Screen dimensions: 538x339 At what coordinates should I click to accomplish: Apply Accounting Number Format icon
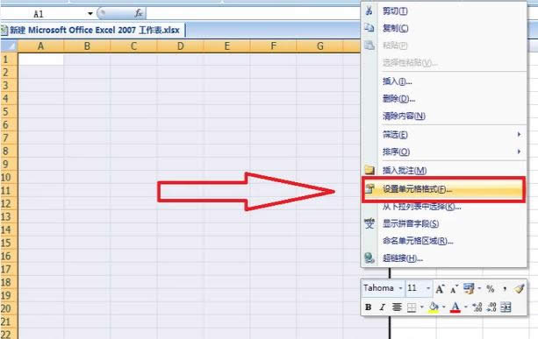point(469,289)
